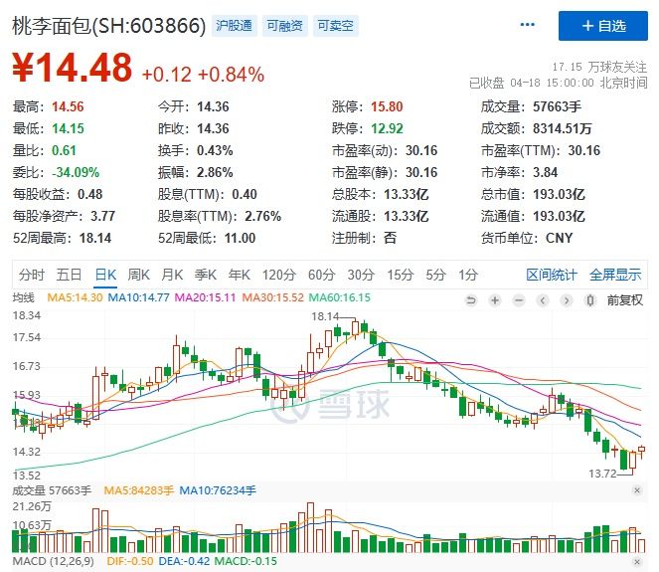Click the 52周最低 value 11.00
Image resolution: width=659 pixels, height=572 pixels.
[240, 238]
